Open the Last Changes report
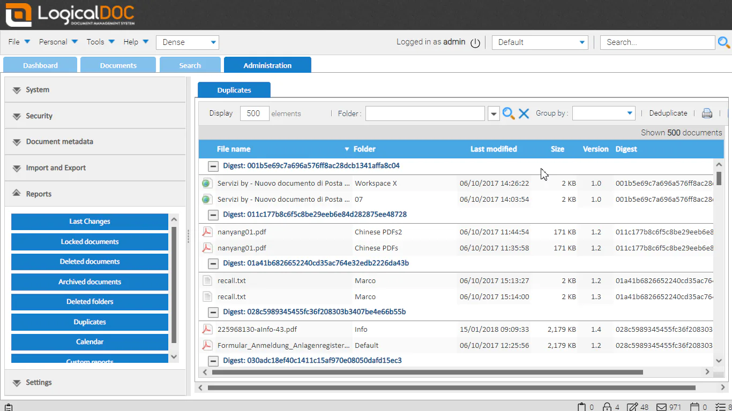 [89, 222]
